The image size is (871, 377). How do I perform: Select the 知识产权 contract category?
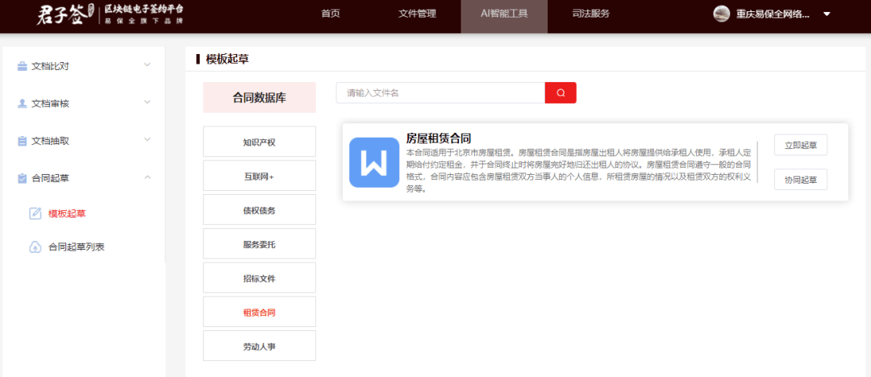coord(259,142)
